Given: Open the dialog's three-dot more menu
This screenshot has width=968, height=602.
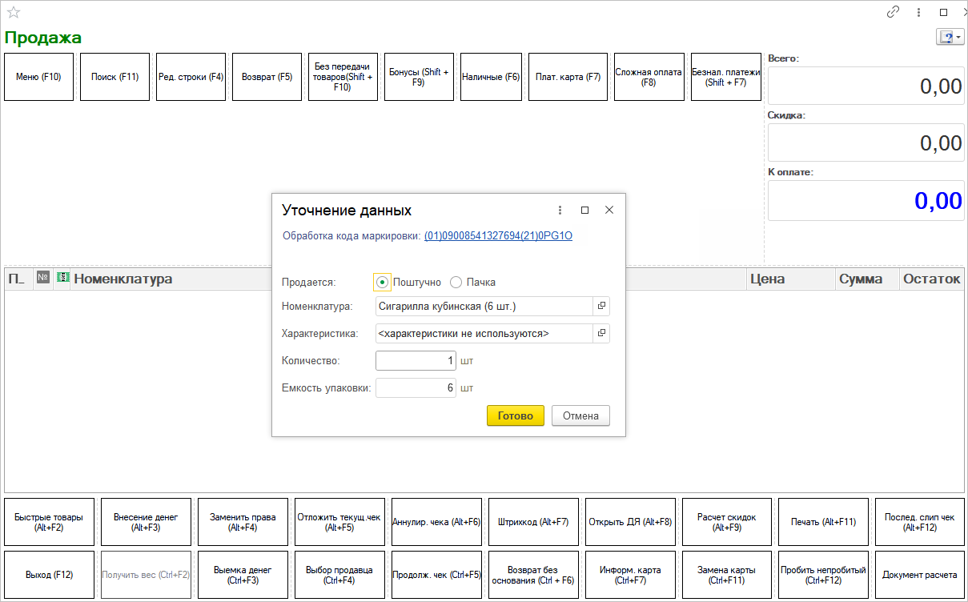Looking at the screenshot, I should tap(560, 210).
